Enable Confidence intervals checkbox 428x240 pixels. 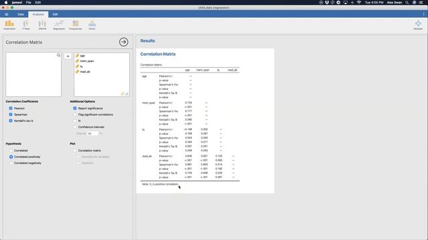(75, 127)
